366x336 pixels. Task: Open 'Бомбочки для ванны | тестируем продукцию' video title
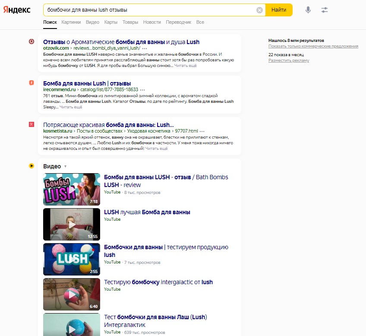[x=166, y=251]
